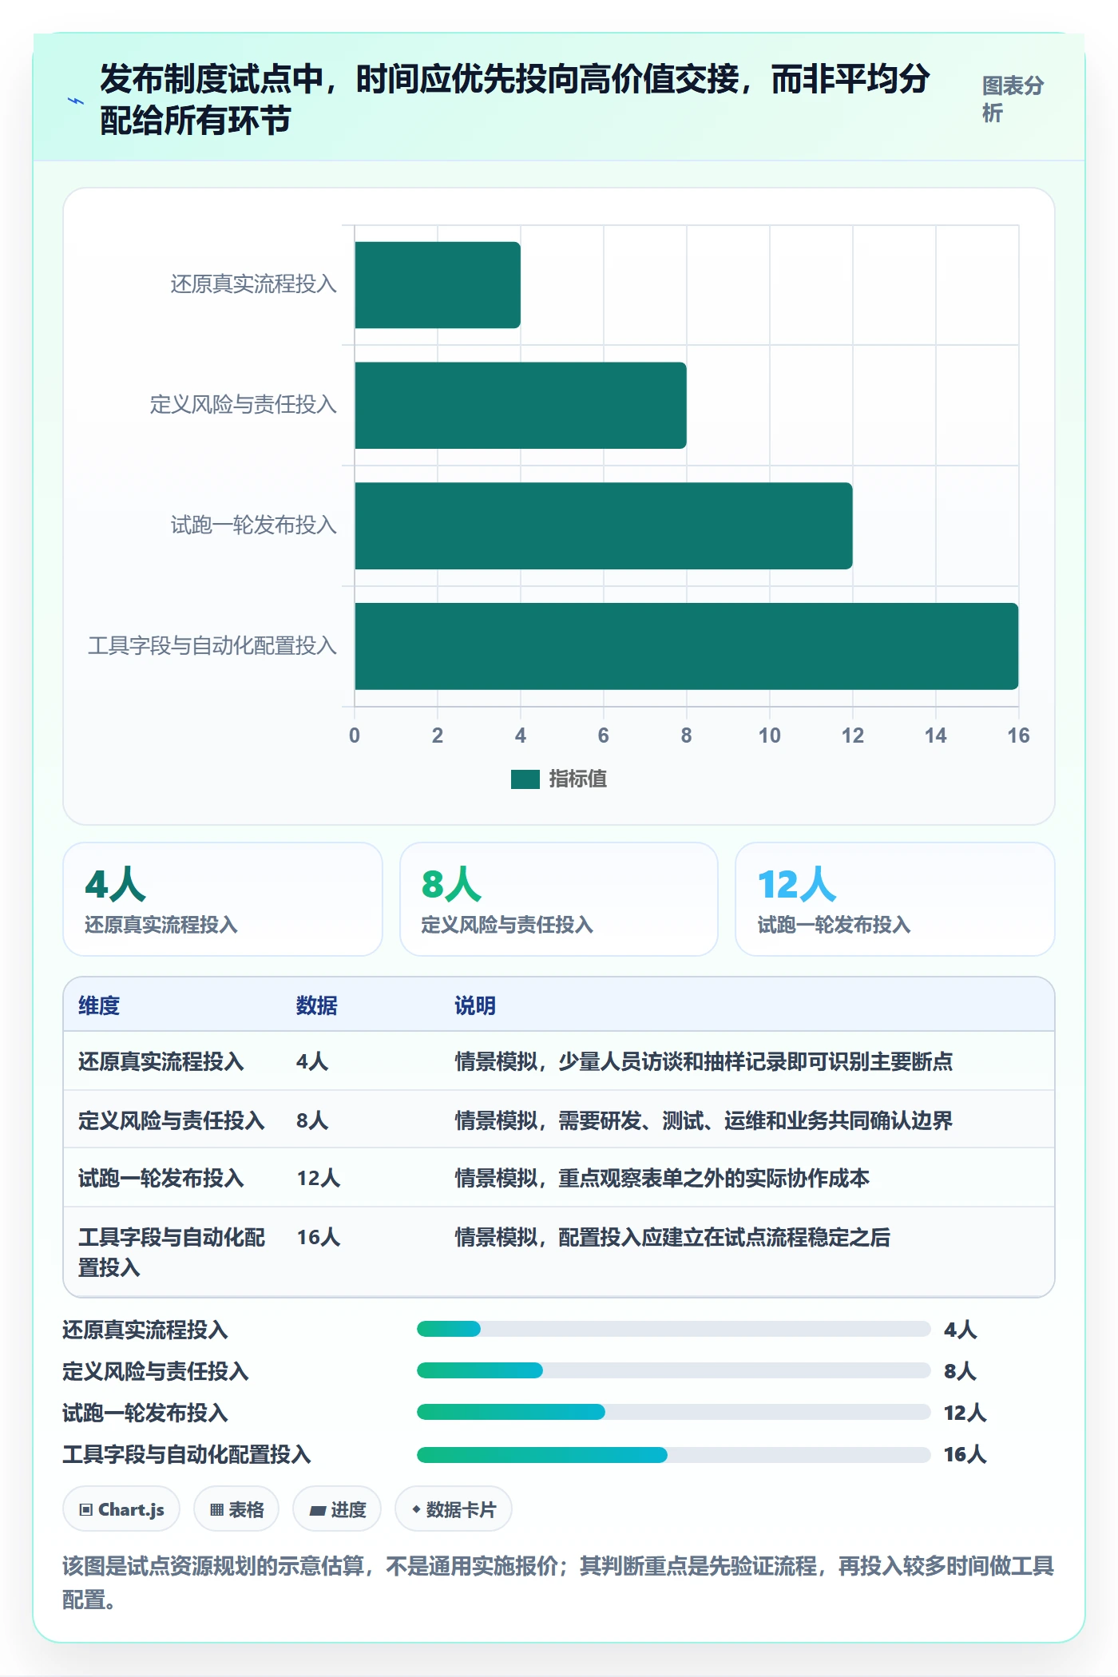Click the 12人 data card
1118x1677 pixels.
(x=895, y=899)
